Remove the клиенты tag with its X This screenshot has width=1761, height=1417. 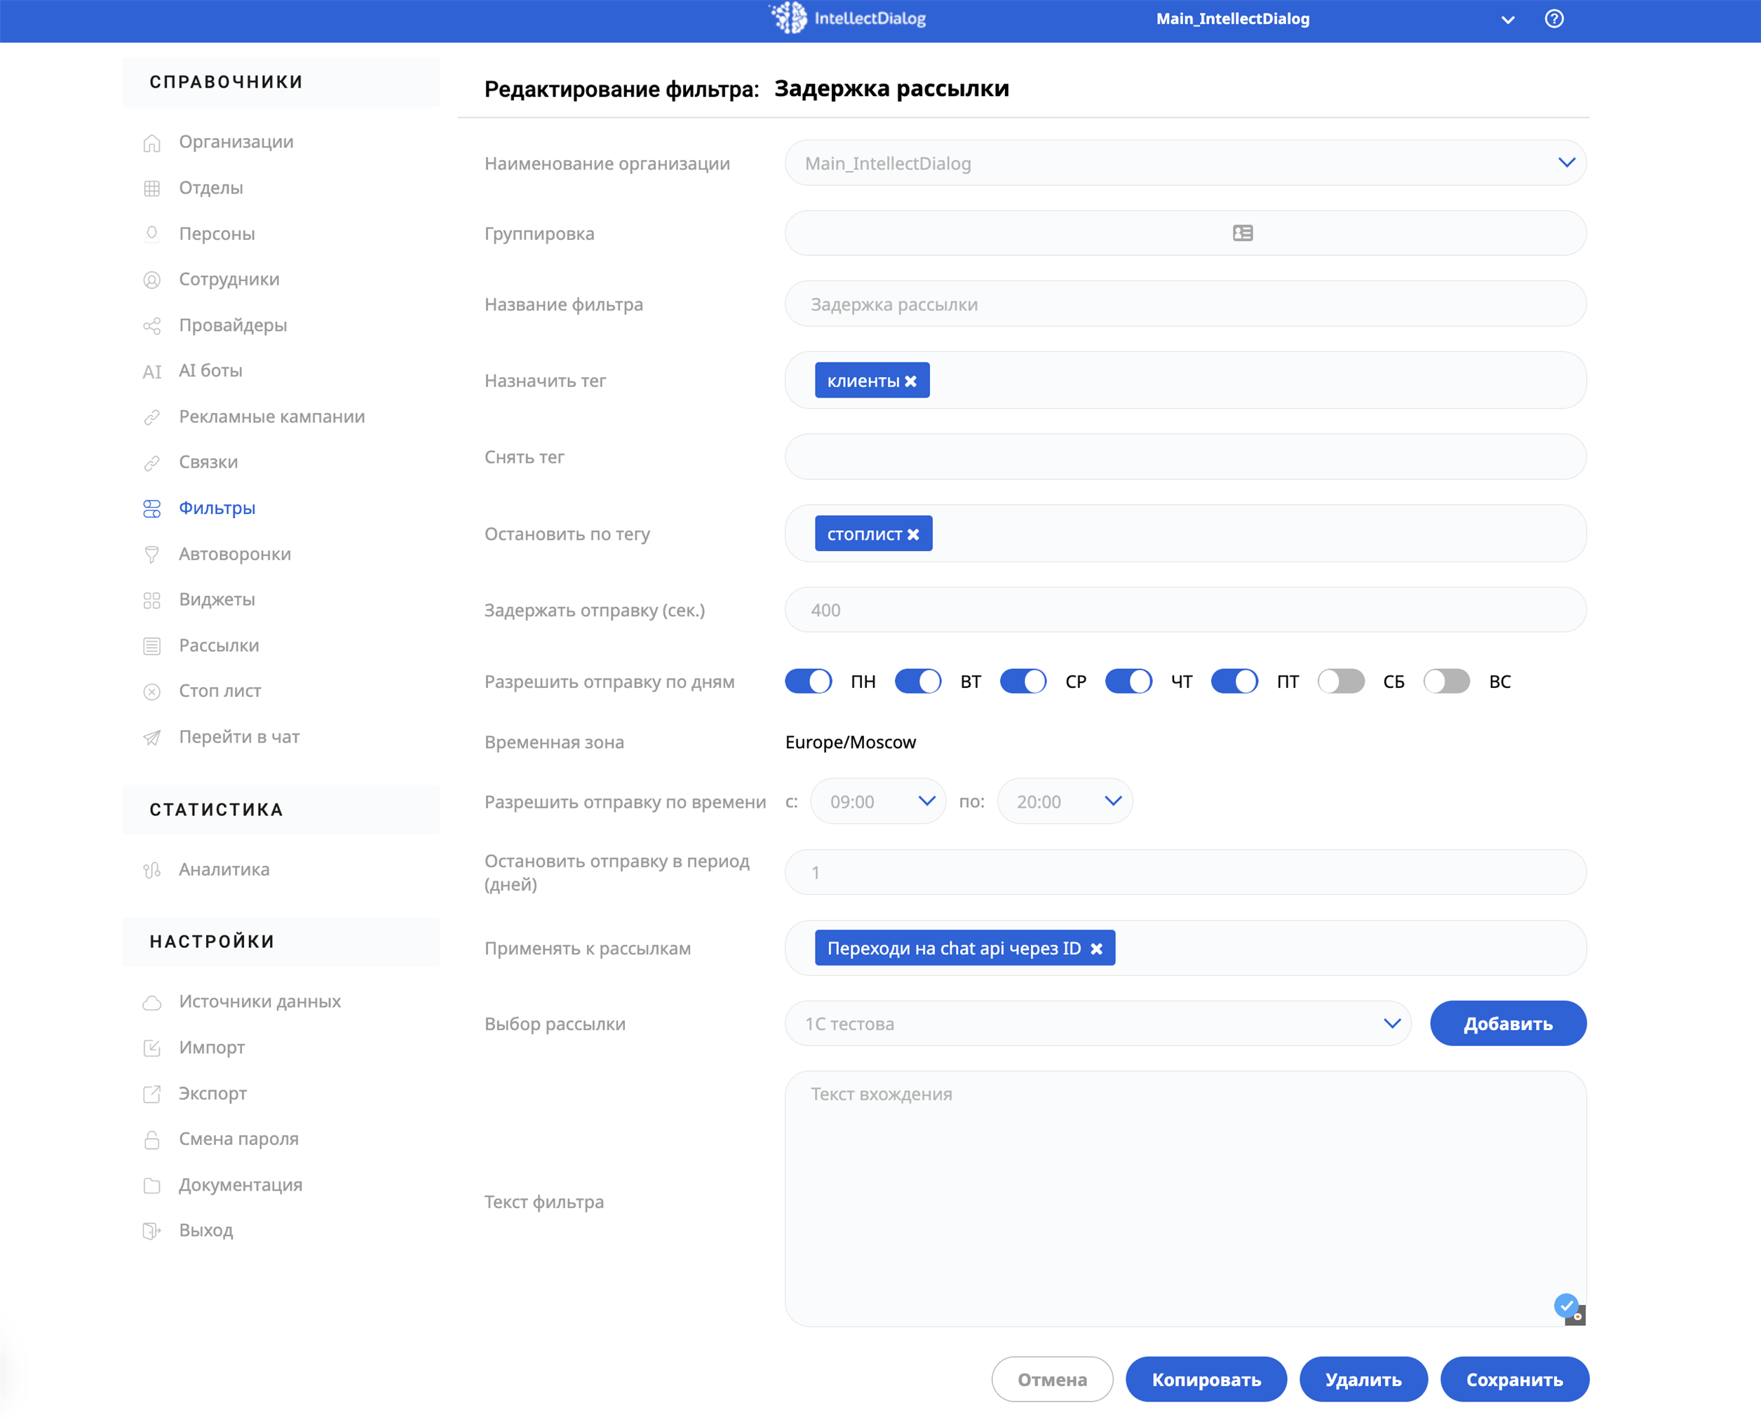pyautogui.click(x=911, y=381)
